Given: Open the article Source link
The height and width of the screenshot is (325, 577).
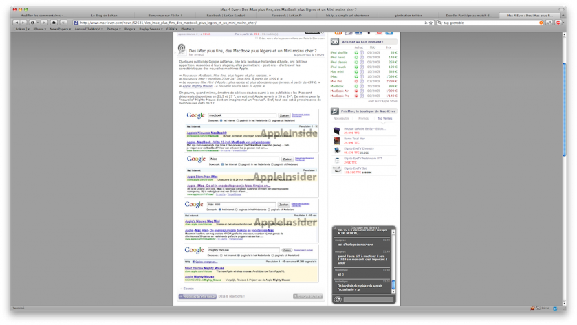Looking at the screenshot, I should click(x=188, y=289).
